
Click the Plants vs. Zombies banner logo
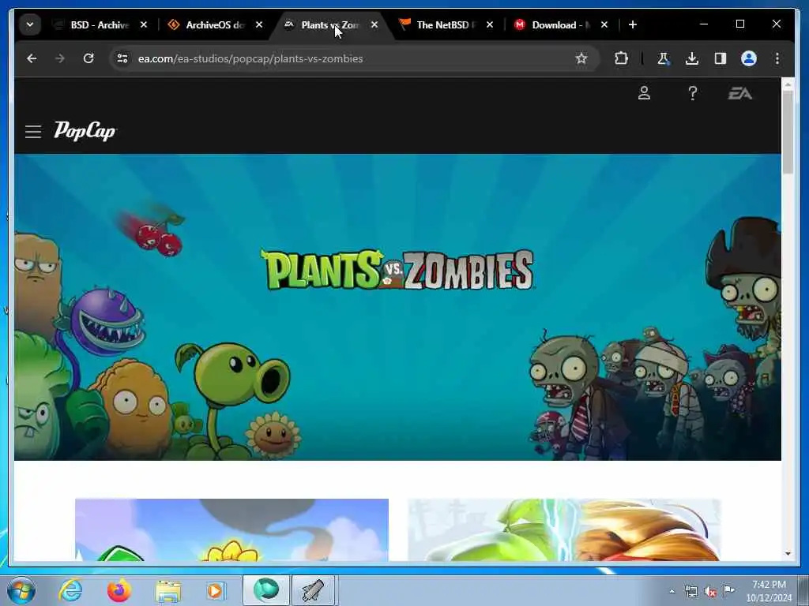(398, 270)
